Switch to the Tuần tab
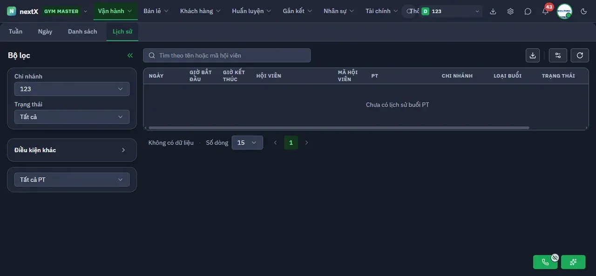This screenshot has height=276, width=596. 15,32
